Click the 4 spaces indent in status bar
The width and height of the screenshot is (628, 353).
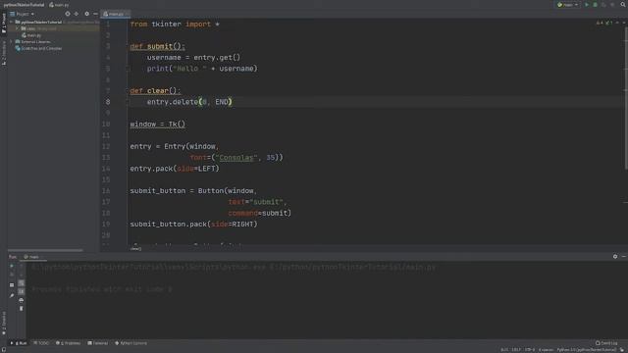546,350
